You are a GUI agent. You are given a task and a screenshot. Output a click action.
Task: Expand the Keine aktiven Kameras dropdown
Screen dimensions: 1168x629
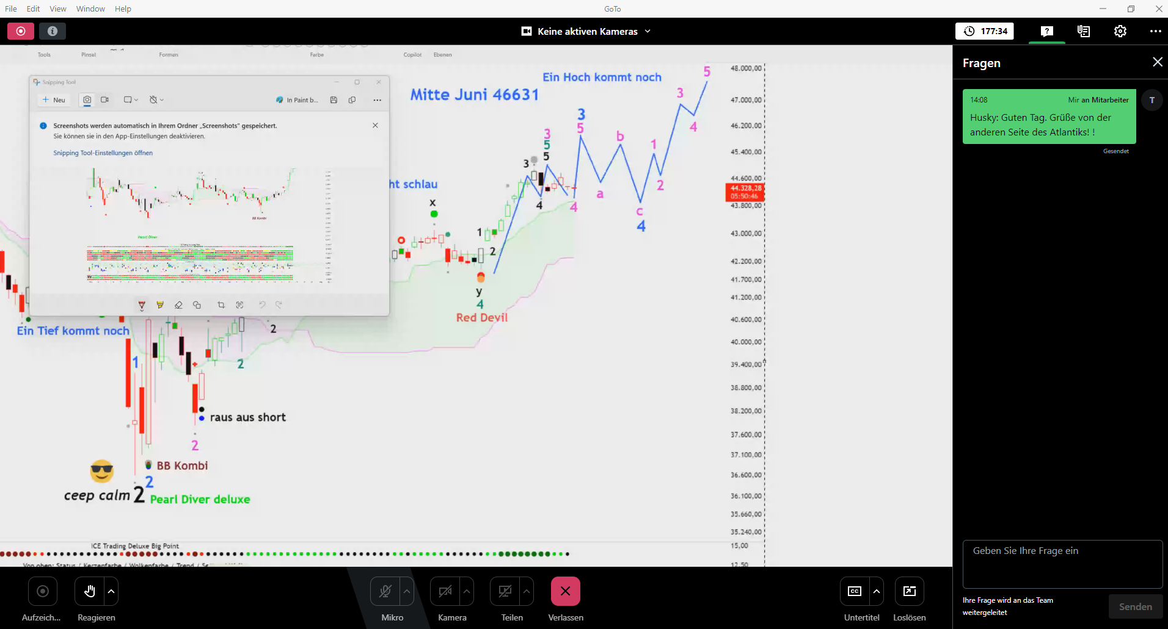pyautogui.click(x=648, y=31)
